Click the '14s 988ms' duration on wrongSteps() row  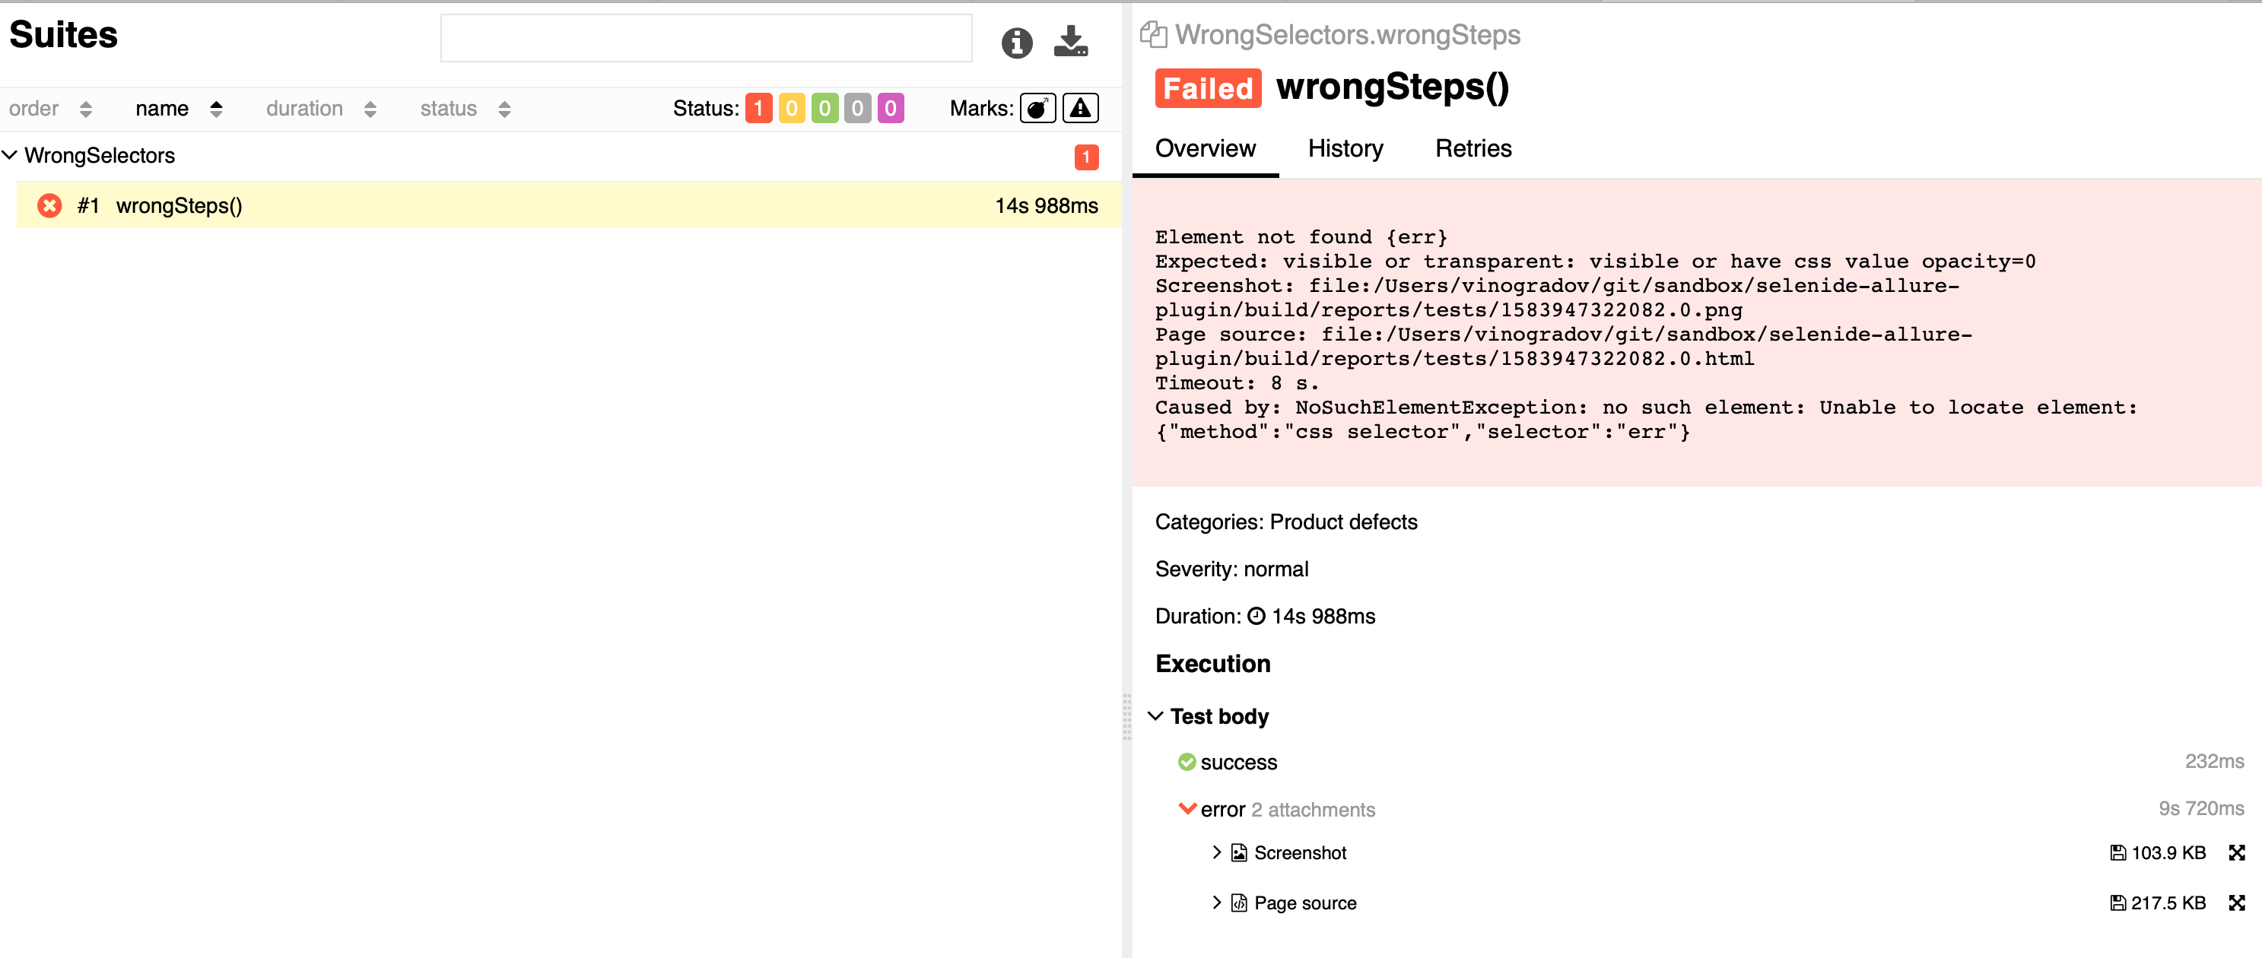[x=1046, y=205]
